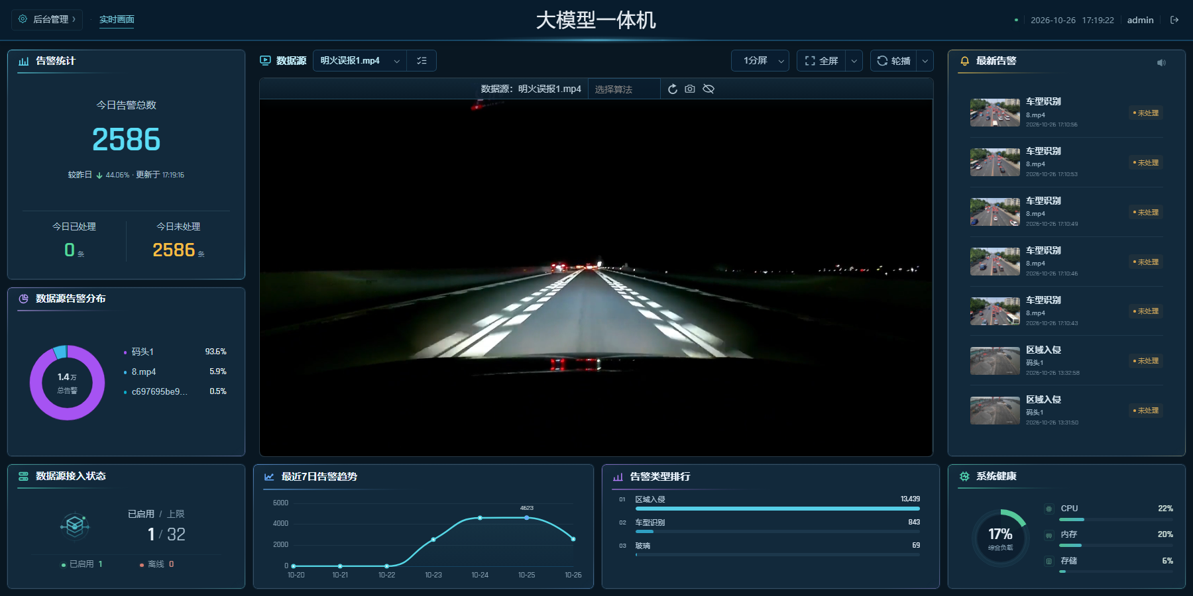Click the 车型识别 row in alert ranking
Image resolution: width=1193 pixels, height=596 pixels.
[770, 526]
